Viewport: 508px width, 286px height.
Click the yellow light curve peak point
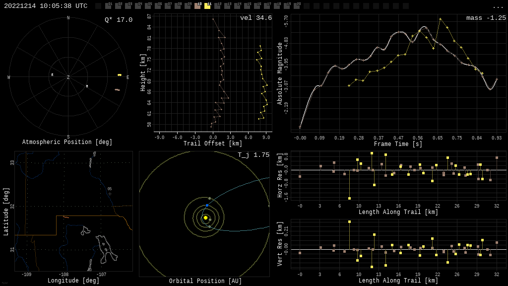click(x=441, y=19)
